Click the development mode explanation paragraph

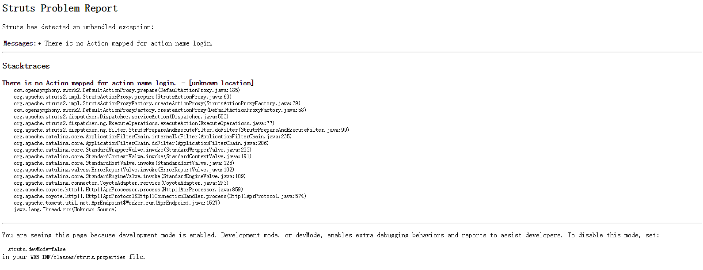coord(331,236)
